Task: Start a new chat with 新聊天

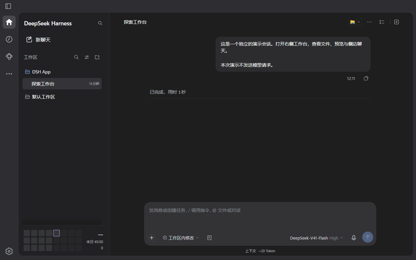Action: click(x=38, y=40)
